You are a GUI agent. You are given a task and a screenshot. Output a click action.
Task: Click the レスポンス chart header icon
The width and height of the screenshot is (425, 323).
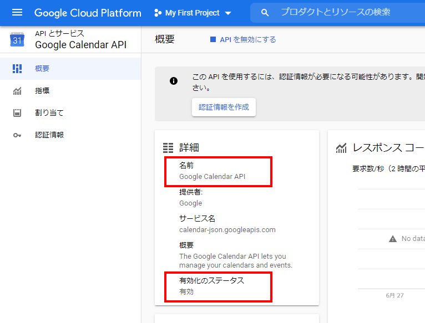(x=341, y=148)
